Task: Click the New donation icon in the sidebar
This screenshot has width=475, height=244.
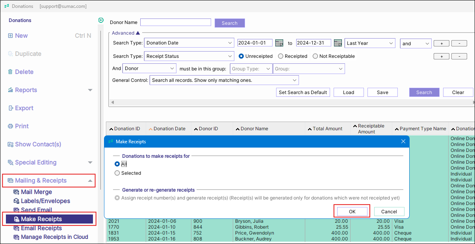Action: pos(10,36)
